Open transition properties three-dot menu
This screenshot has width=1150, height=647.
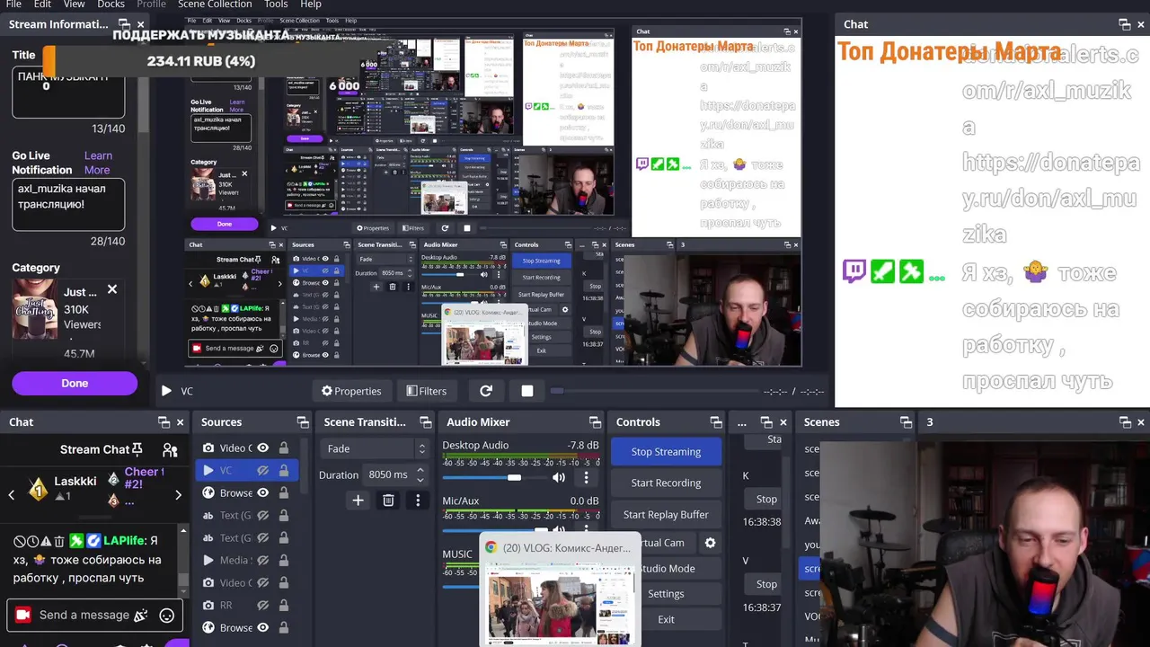coord(418,501)
